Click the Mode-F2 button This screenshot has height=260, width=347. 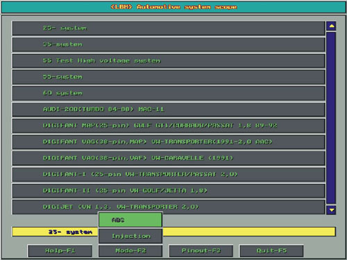(x=130, y=251)
